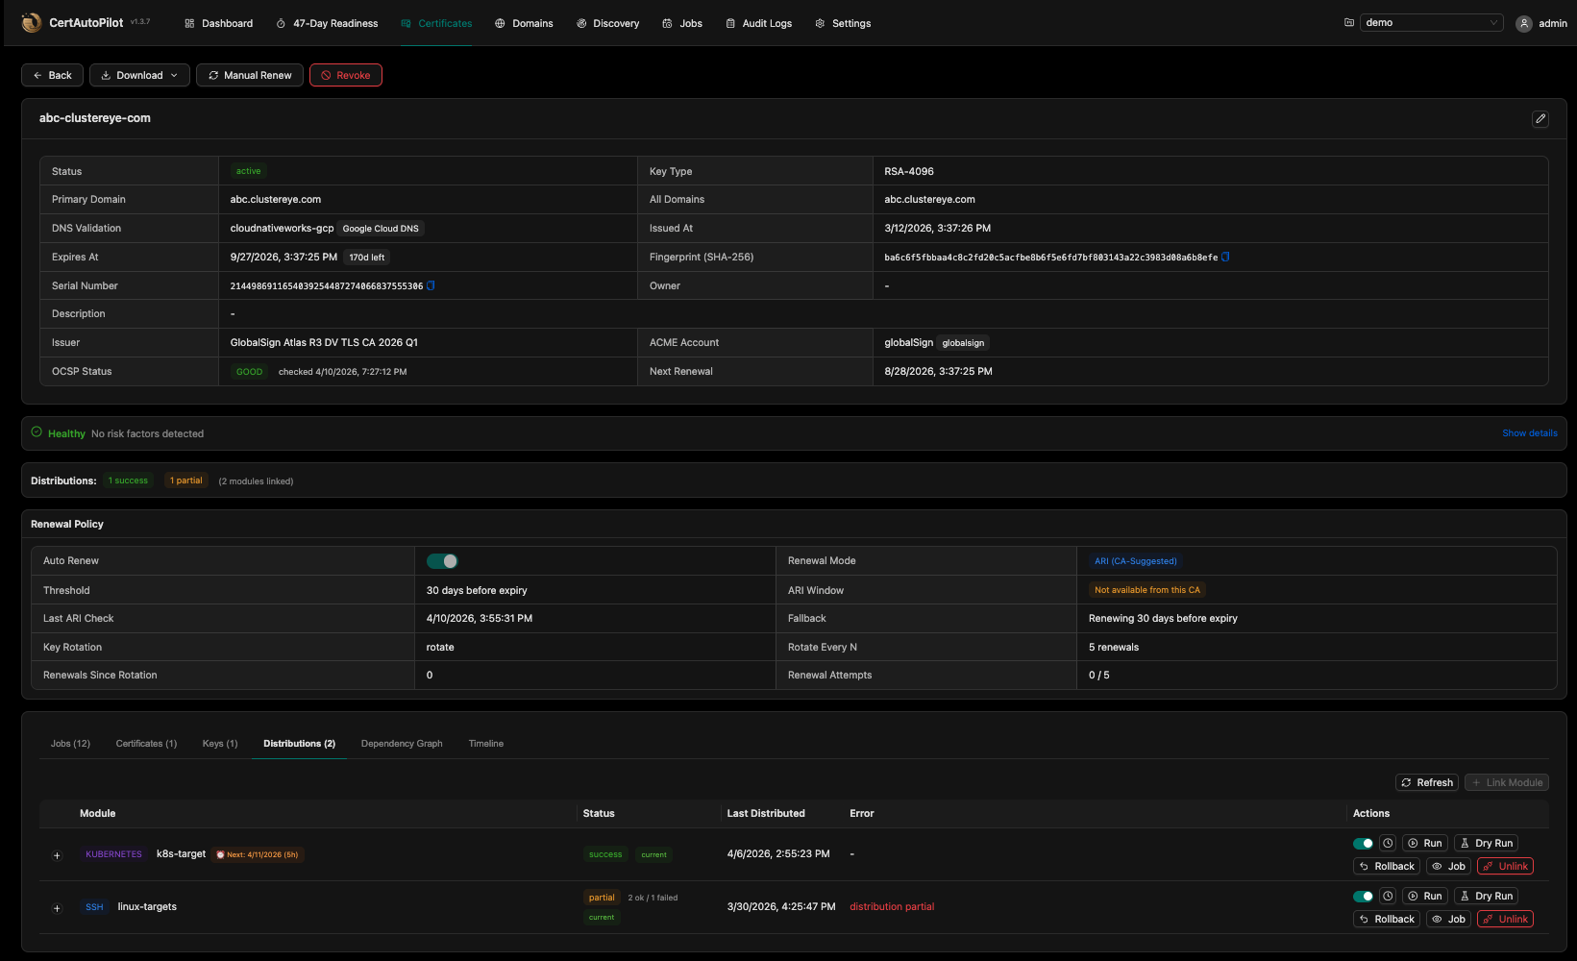Expand the k8s-target module row

(57, 855)
